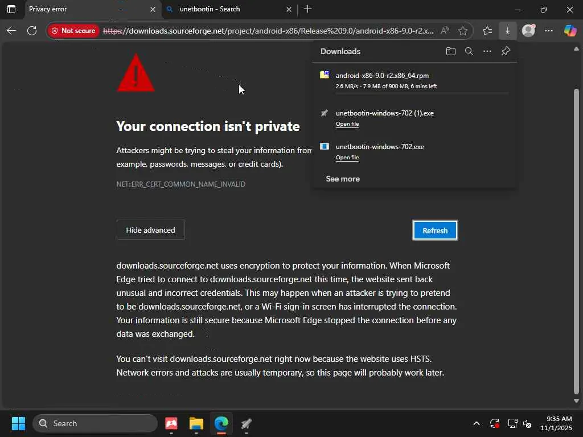Image resolution: width=583 pixels, height=437 pixels.
Task: Click the muted volume tray icon
Action: pos(527,423)
